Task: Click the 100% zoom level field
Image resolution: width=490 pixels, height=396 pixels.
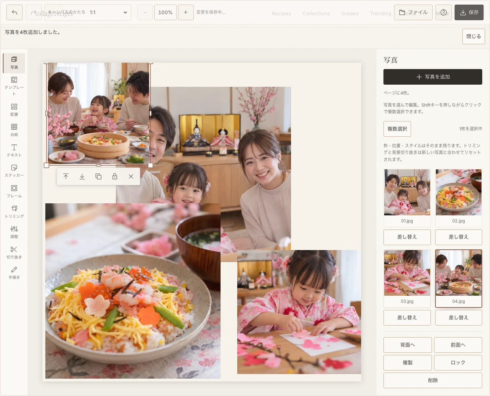Action: coord(165,12)
